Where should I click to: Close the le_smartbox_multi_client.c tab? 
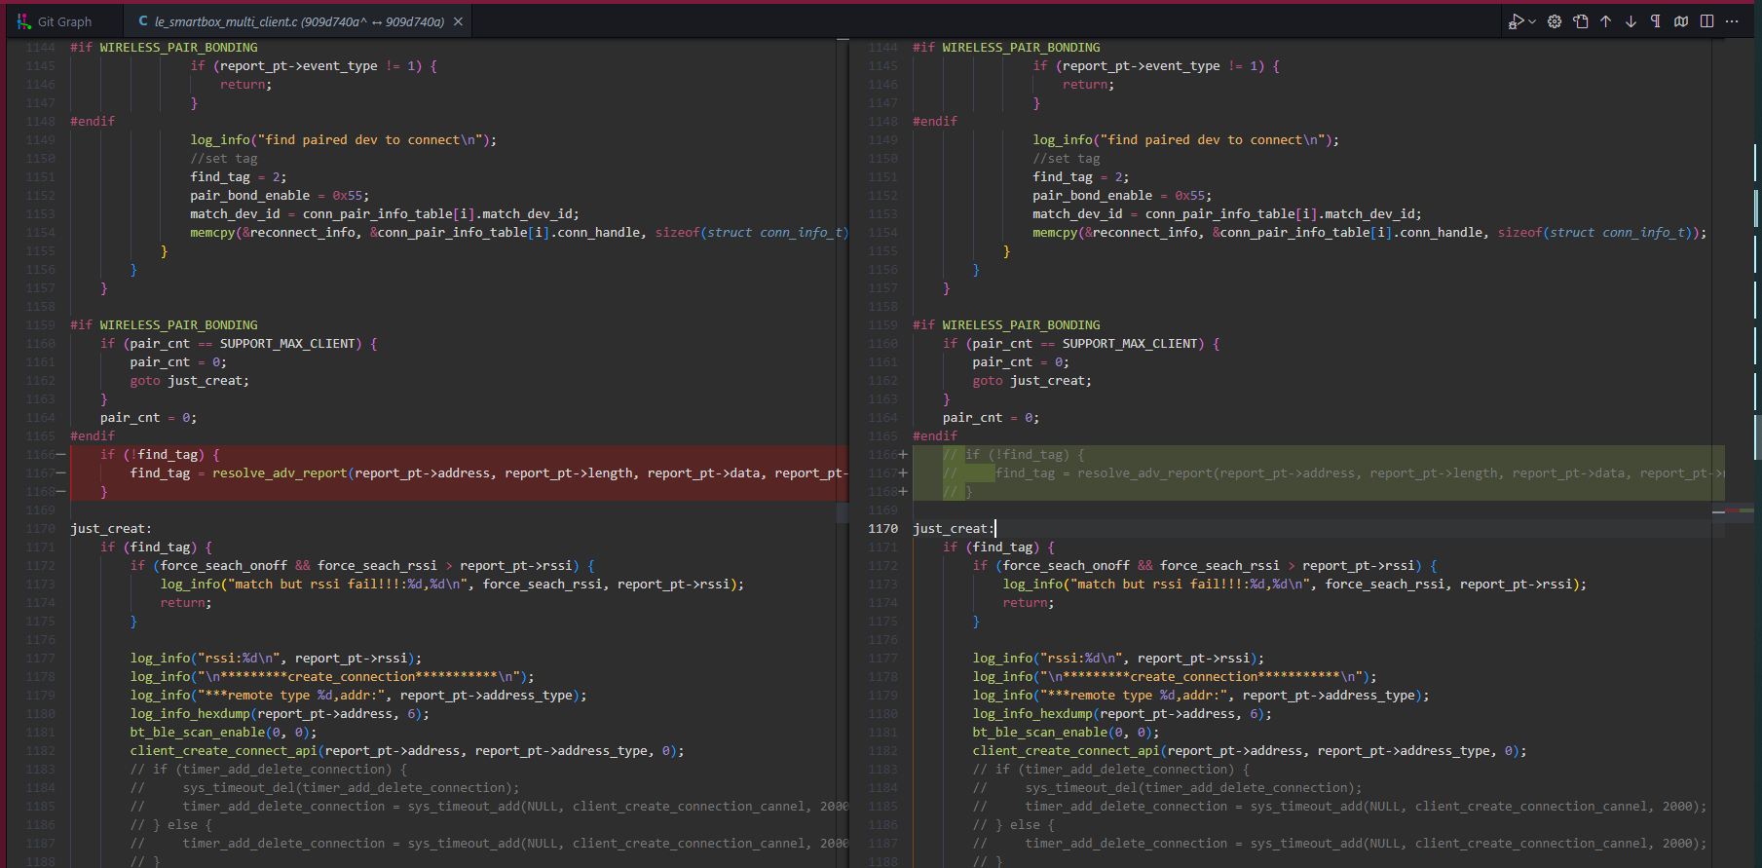[458, 21]
